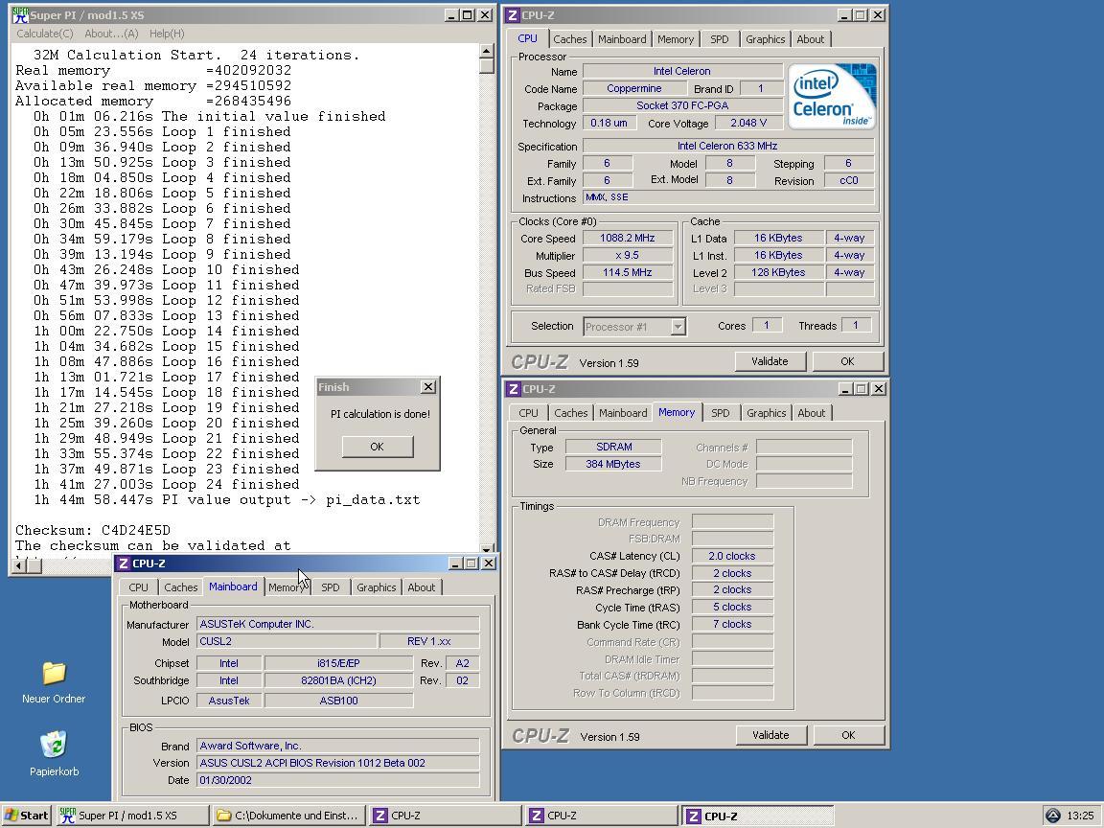1104x828 pixels.
Task: Select the Papierkorb recycle bin icon
Action: point(54,745)
